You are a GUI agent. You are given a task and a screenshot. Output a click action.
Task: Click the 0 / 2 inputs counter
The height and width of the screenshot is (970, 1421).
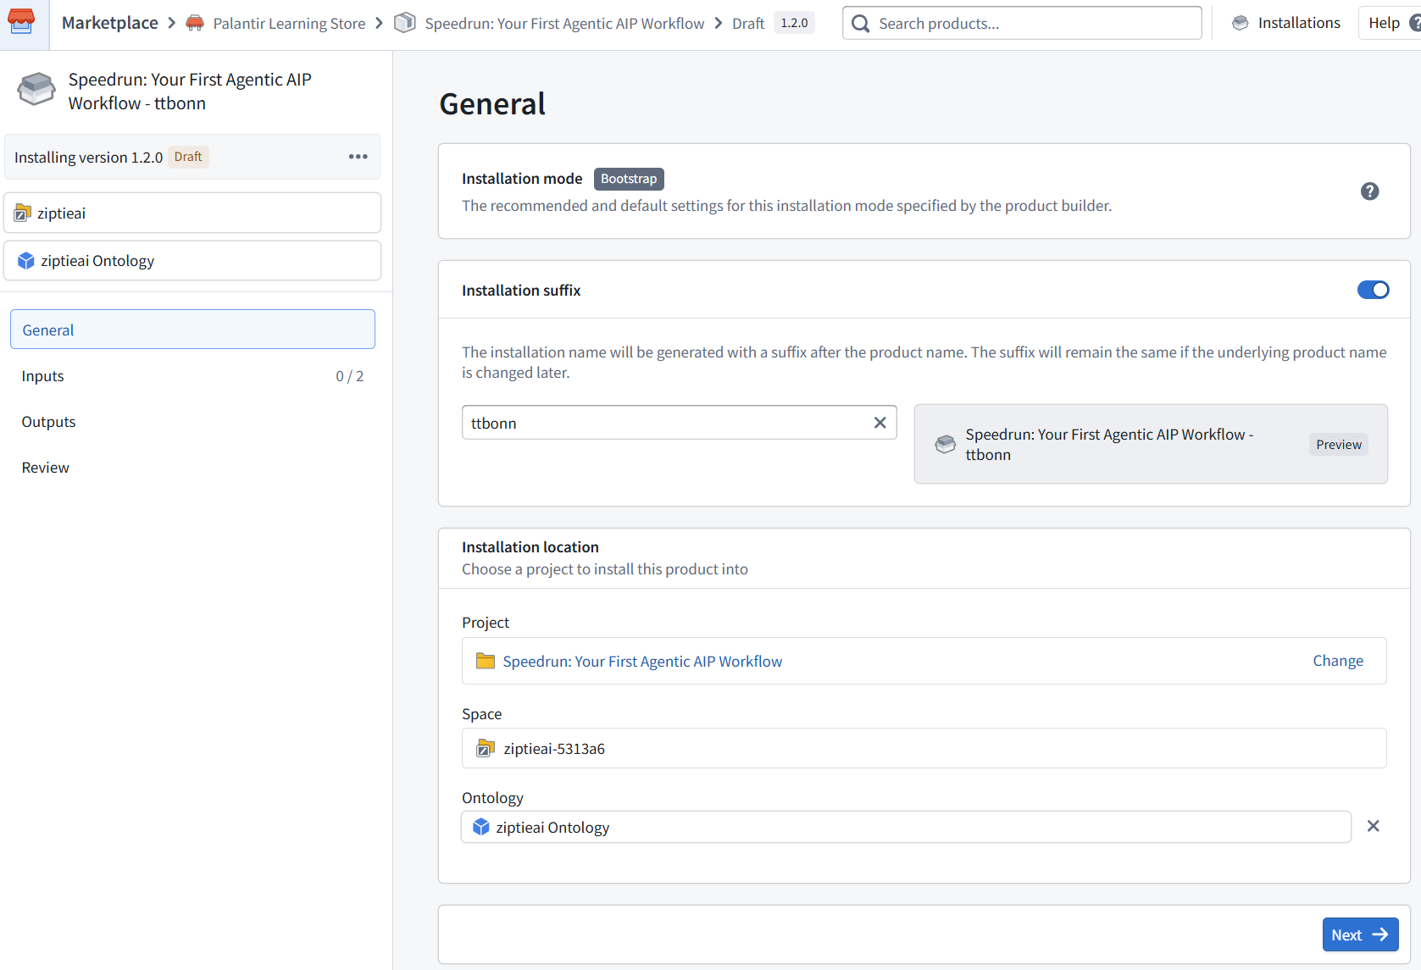coord(350,376)
